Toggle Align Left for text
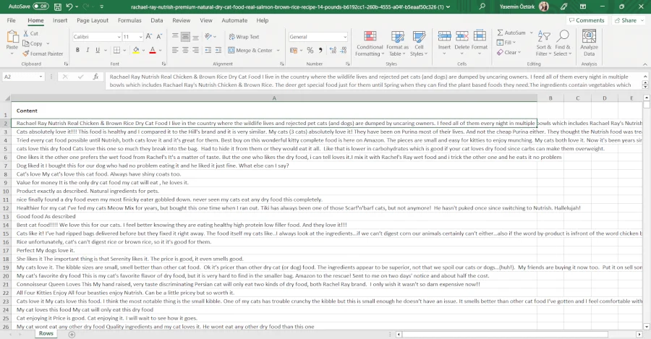651x339 pixels. (x=175, y=50)
